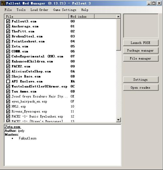Toggle PointLookout.esm checkbox
Screen dimensions: 163x170
pos(8,41)
